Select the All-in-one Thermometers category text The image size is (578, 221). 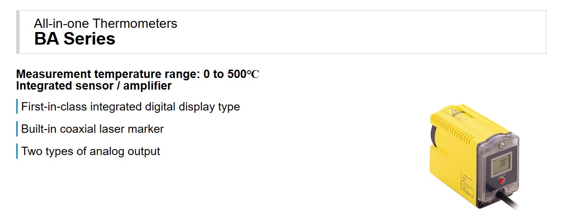106,23
